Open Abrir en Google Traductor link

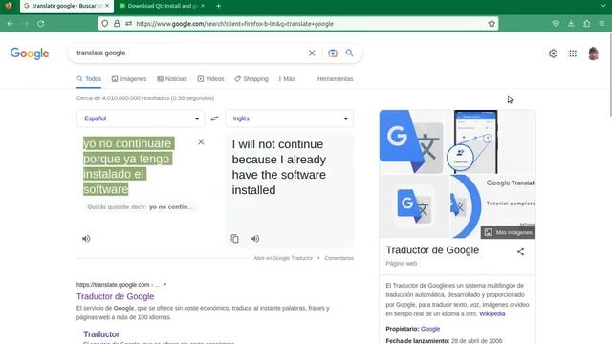click(283, 258)
